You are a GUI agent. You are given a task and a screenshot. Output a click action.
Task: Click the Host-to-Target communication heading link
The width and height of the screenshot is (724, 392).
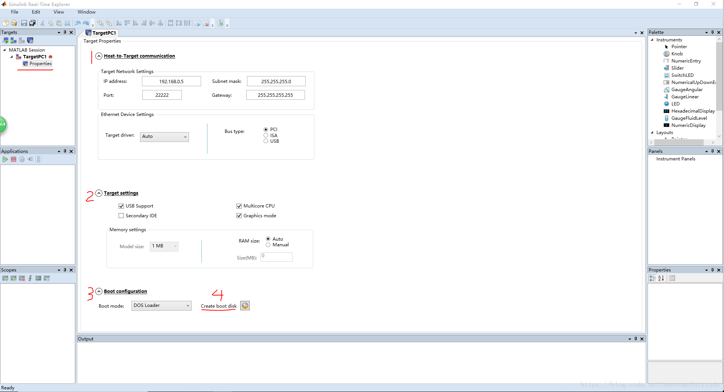(139, 56)
